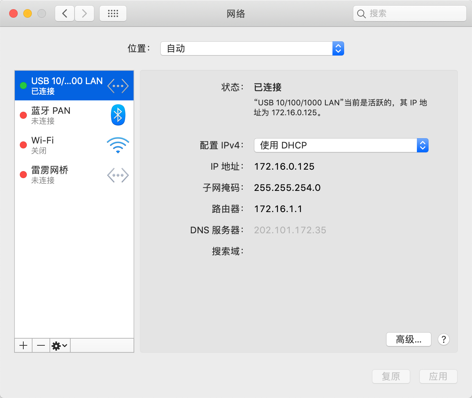Focus the 搜索 search field
The width and height of the screenshot is (472, 398).
point(410,13)
